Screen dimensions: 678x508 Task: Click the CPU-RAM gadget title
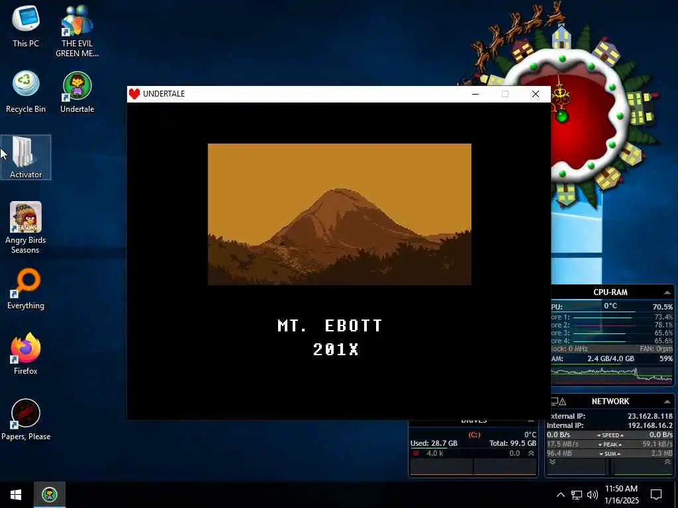[x=610, y=292]
